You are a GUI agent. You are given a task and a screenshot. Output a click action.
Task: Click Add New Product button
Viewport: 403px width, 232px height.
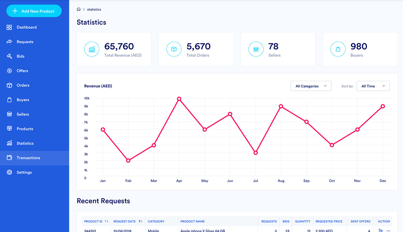click(x=34, y=11)
